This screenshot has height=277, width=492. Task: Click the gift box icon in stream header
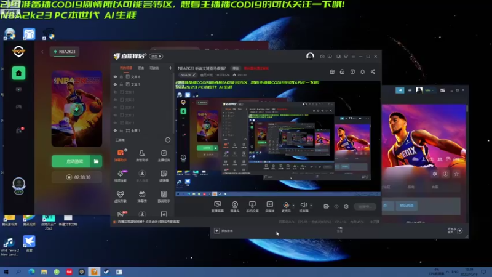pyautogui.click(x=332, y=71)
